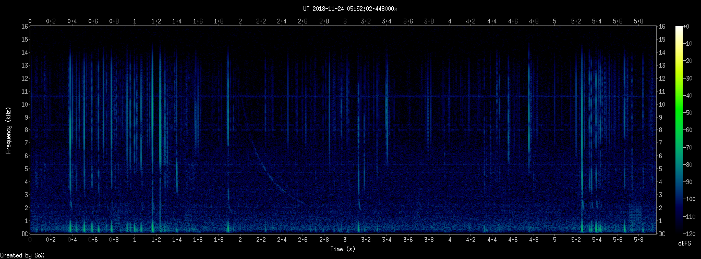Click the "2" tick on the left frequency axis
The image size is (701, 259).
[x=26, y=208]
